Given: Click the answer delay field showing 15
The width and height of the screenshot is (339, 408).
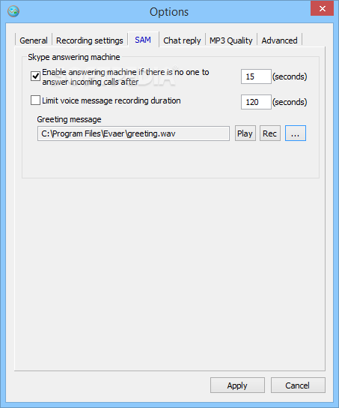Looking at the screenshot, I should point(256,76).
